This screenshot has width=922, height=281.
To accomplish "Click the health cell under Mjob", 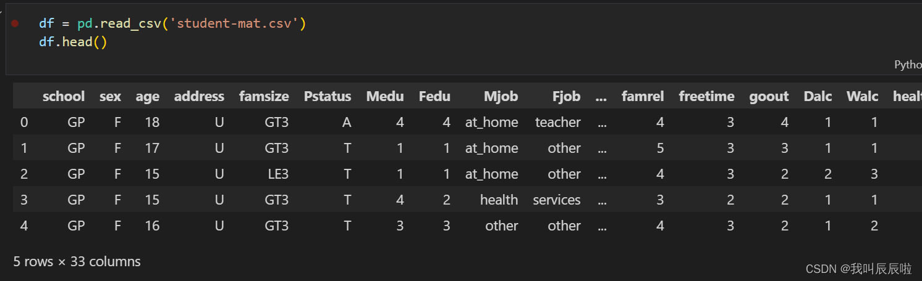I will 499,200.
